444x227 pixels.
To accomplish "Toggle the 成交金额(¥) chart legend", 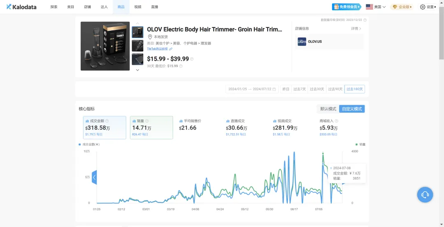I will pos(89,144).
